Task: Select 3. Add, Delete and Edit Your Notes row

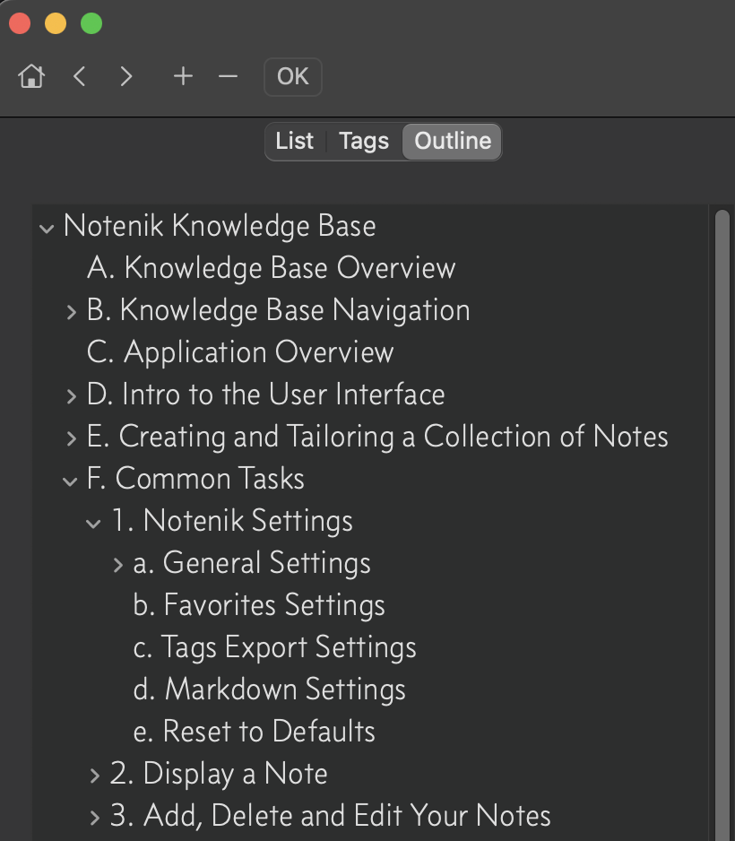Action: [370, 815]
